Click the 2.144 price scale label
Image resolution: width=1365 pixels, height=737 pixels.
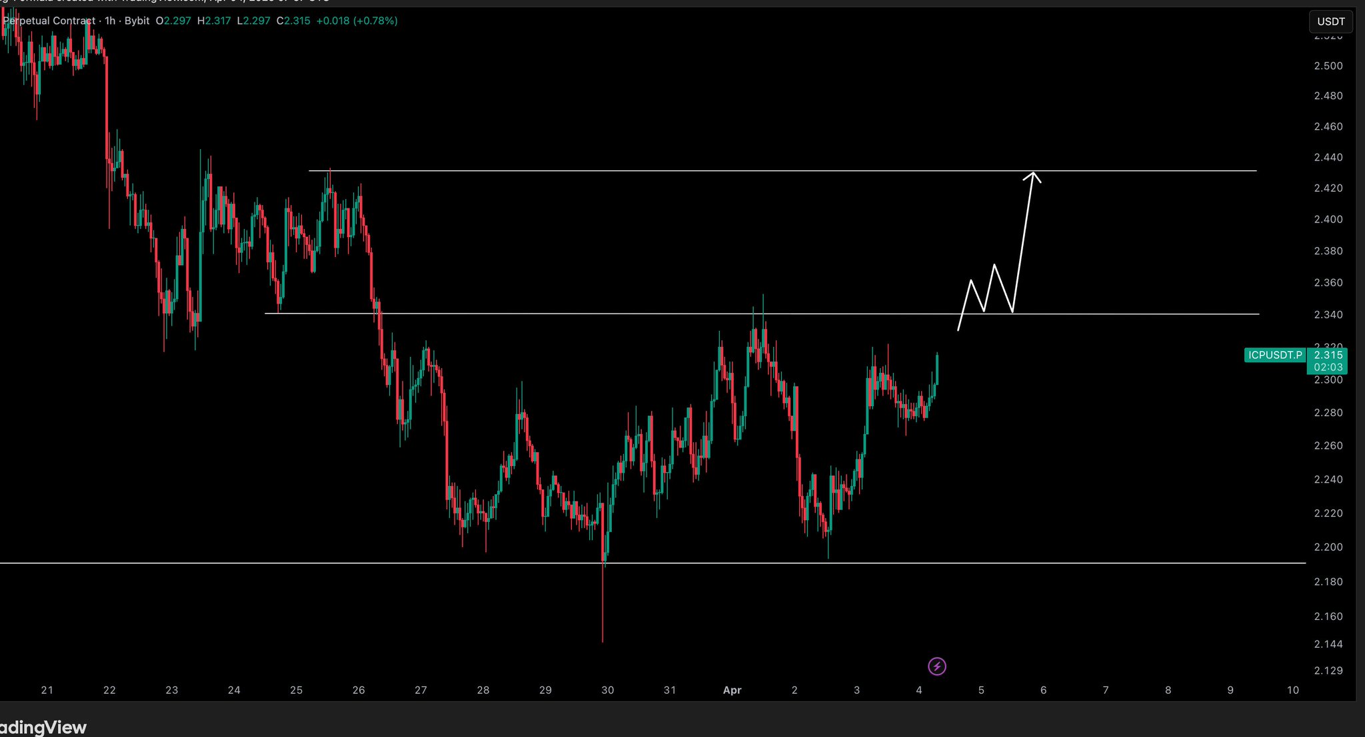tap(1328, 644)
